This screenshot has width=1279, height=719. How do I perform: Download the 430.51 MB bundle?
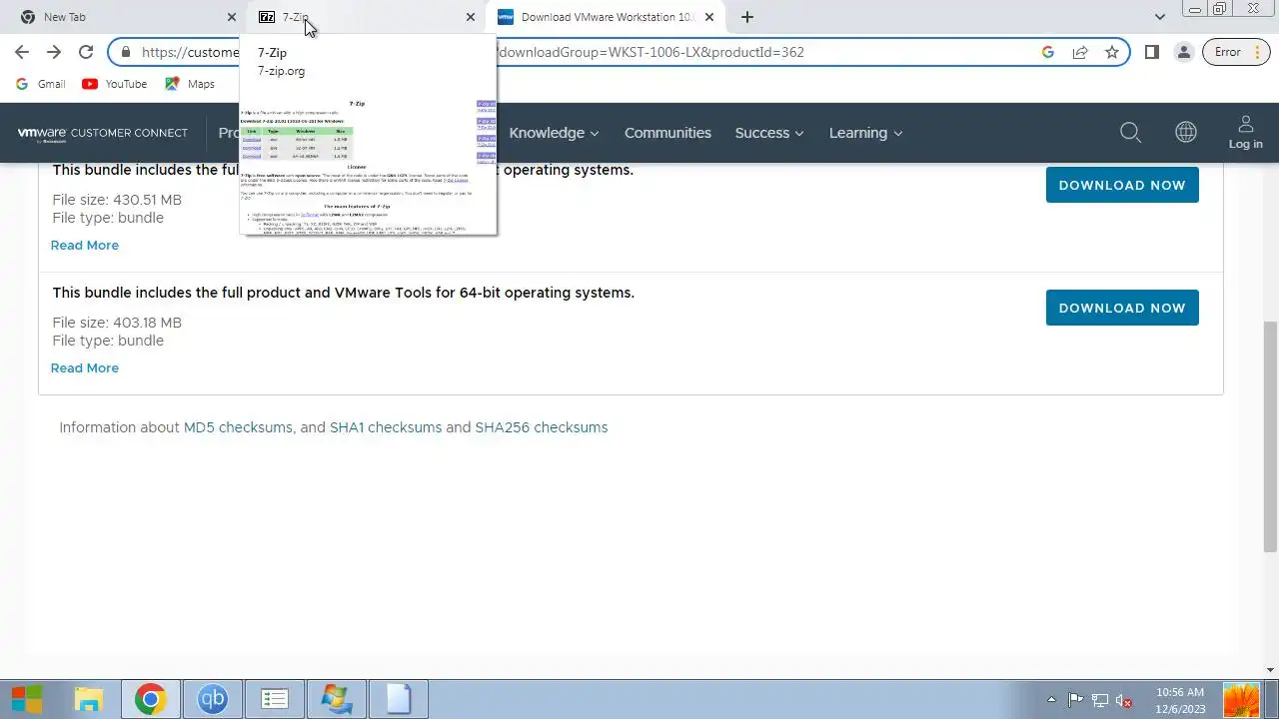1122,185
